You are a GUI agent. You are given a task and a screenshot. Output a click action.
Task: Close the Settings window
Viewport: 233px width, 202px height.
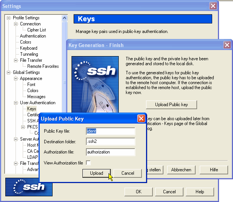[x=213, y=6]
